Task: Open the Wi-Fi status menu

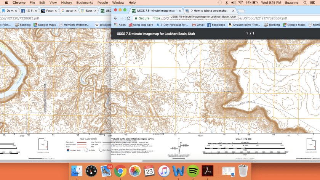Action: click(x=240, y=3)
